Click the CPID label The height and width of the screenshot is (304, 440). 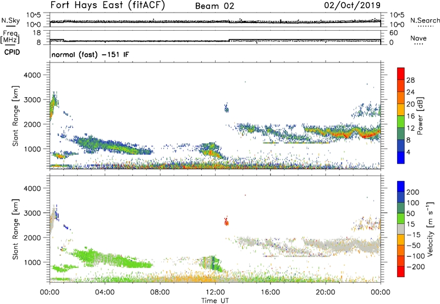(x=12, y=52)
